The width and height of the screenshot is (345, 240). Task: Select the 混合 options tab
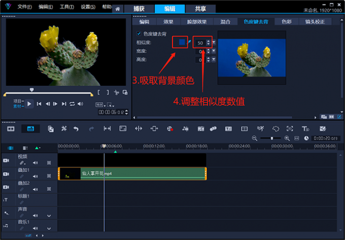[x=225, y=22]
